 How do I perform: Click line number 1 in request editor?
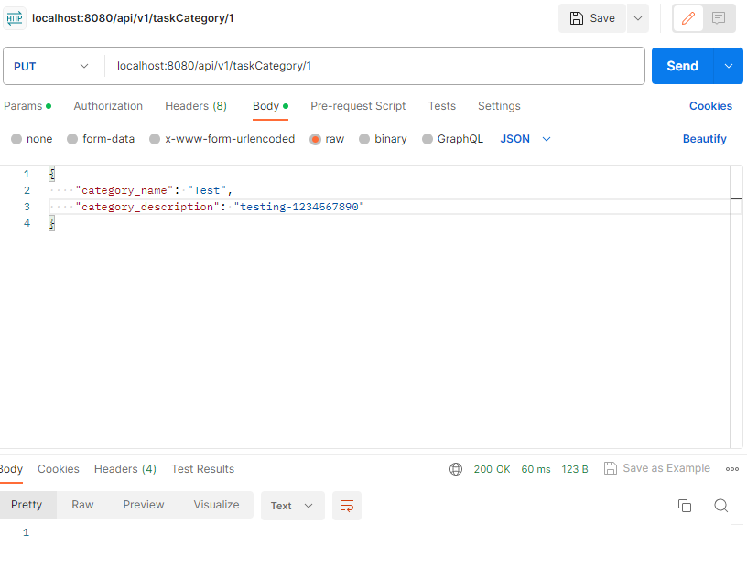[x=27, y=174]
